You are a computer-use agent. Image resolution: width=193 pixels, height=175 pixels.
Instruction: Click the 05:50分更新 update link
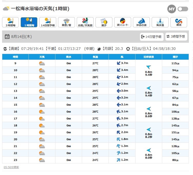[x=11, y=167]
